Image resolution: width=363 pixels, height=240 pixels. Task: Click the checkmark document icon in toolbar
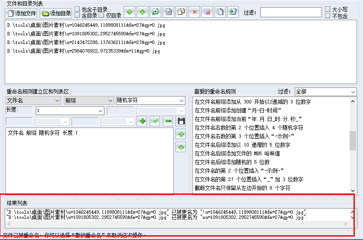(x=169, y=12)
